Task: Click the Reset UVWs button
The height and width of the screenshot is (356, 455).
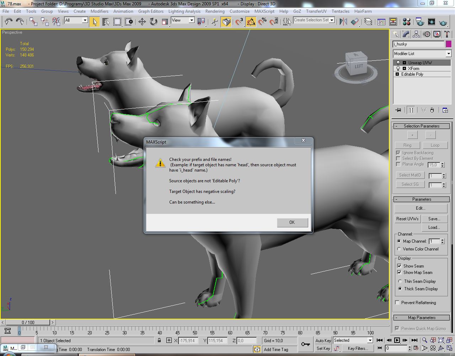Action: [x=408, y=219]
